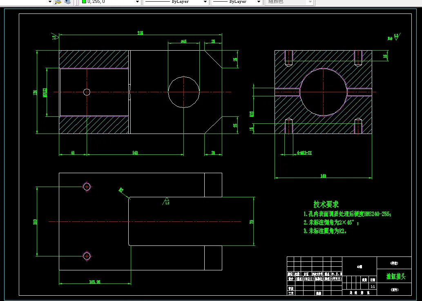Select the M70X2 thread label
The image size is (422, 301).
tap(45, 92)
